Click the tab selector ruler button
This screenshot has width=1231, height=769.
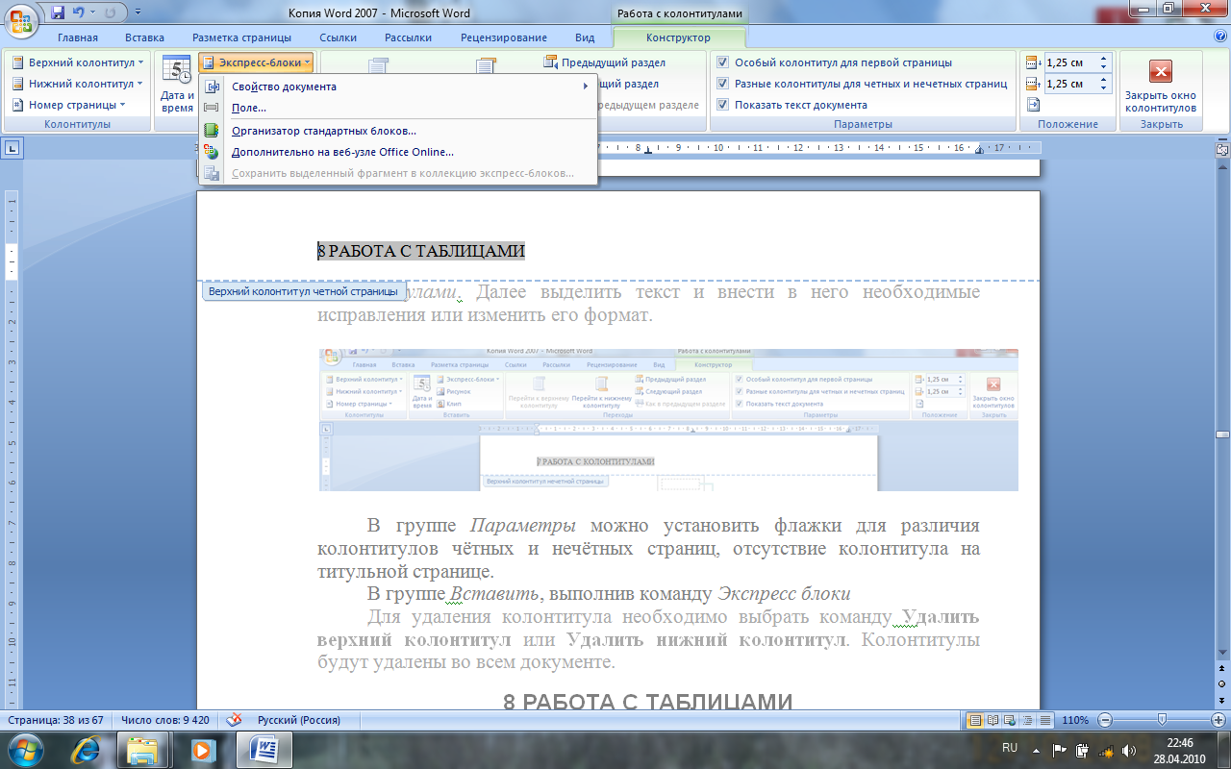[13, 148]
